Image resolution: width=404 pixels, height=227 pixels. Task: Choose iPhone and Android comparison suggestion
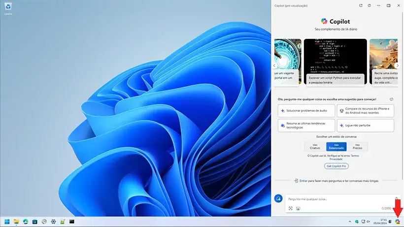366,111
